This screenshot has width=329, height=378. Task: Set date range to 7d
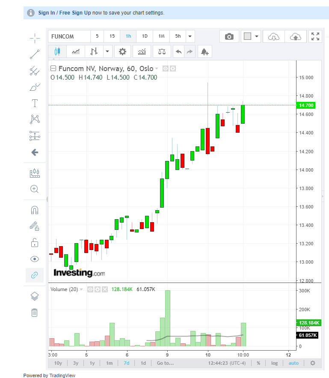pyautogui.click(x=127, y=363)
